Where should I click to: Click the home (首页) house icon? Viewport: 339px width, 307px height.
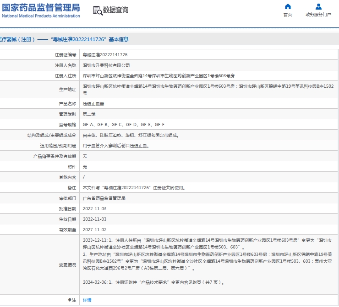[288, 6]
